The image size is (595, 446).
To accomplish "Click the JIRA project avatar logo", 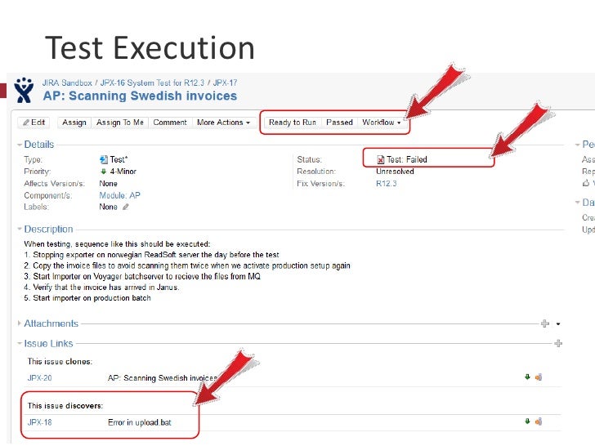I will pyautogui.click(x=24, y=90).
